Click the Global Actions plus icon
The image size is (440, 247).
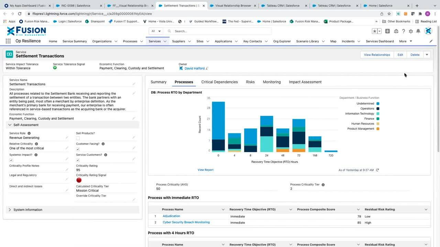(387, 31)
